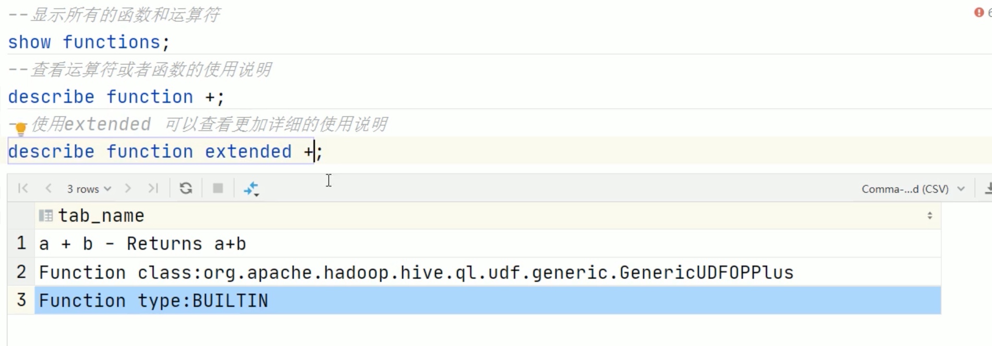Select the 'Function type:BUILTIN' row
Screen dimensions: 992x346
tap(488, 300)
